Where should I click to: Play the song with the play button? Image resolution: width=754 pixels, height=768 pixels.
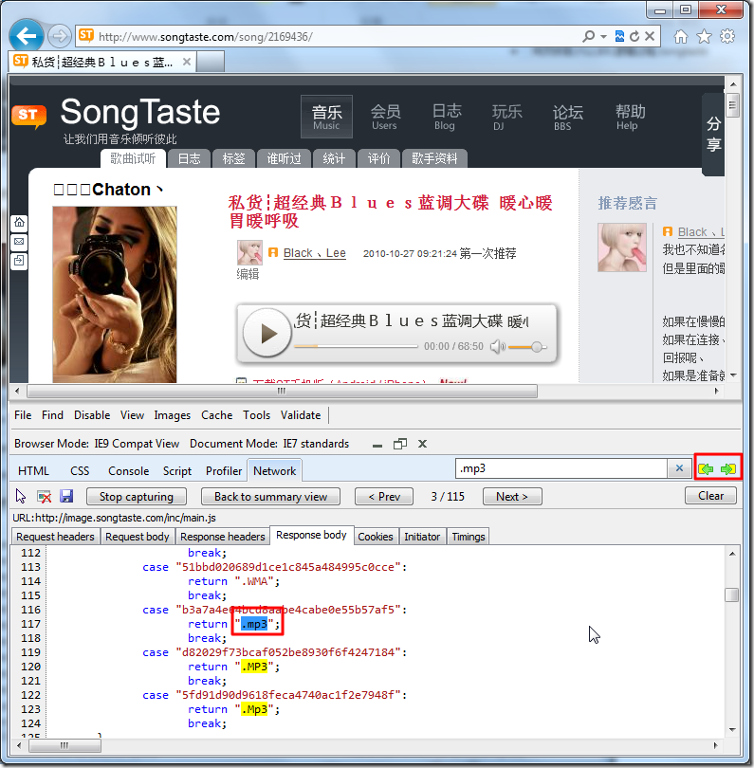(267, 334)
